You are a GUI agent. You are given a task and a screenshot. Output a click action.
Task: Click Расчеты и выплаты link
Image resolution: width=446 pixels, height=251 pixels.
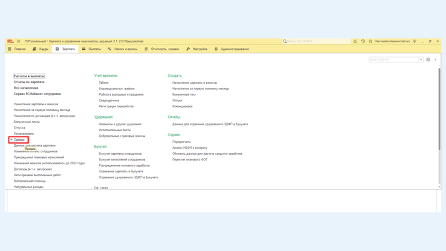click(x=29, y=76)
